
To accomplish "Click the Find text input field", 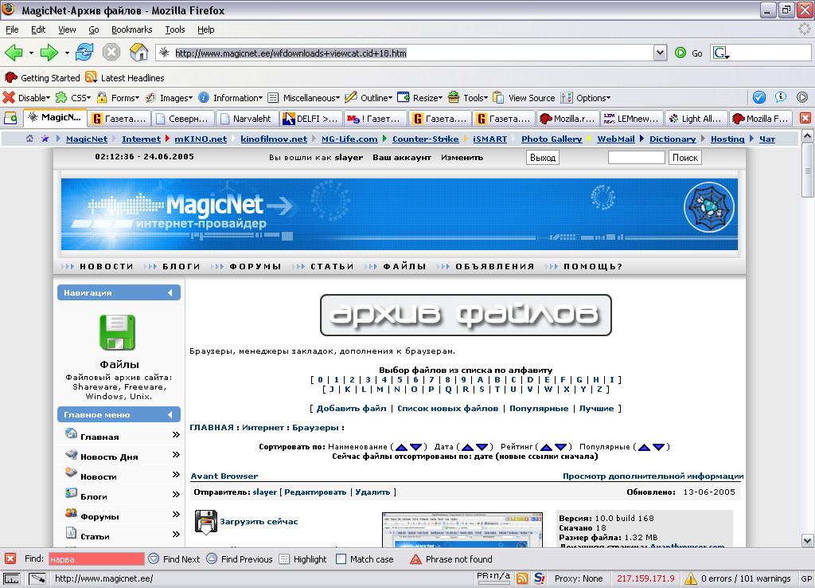I will click(96, 559).
